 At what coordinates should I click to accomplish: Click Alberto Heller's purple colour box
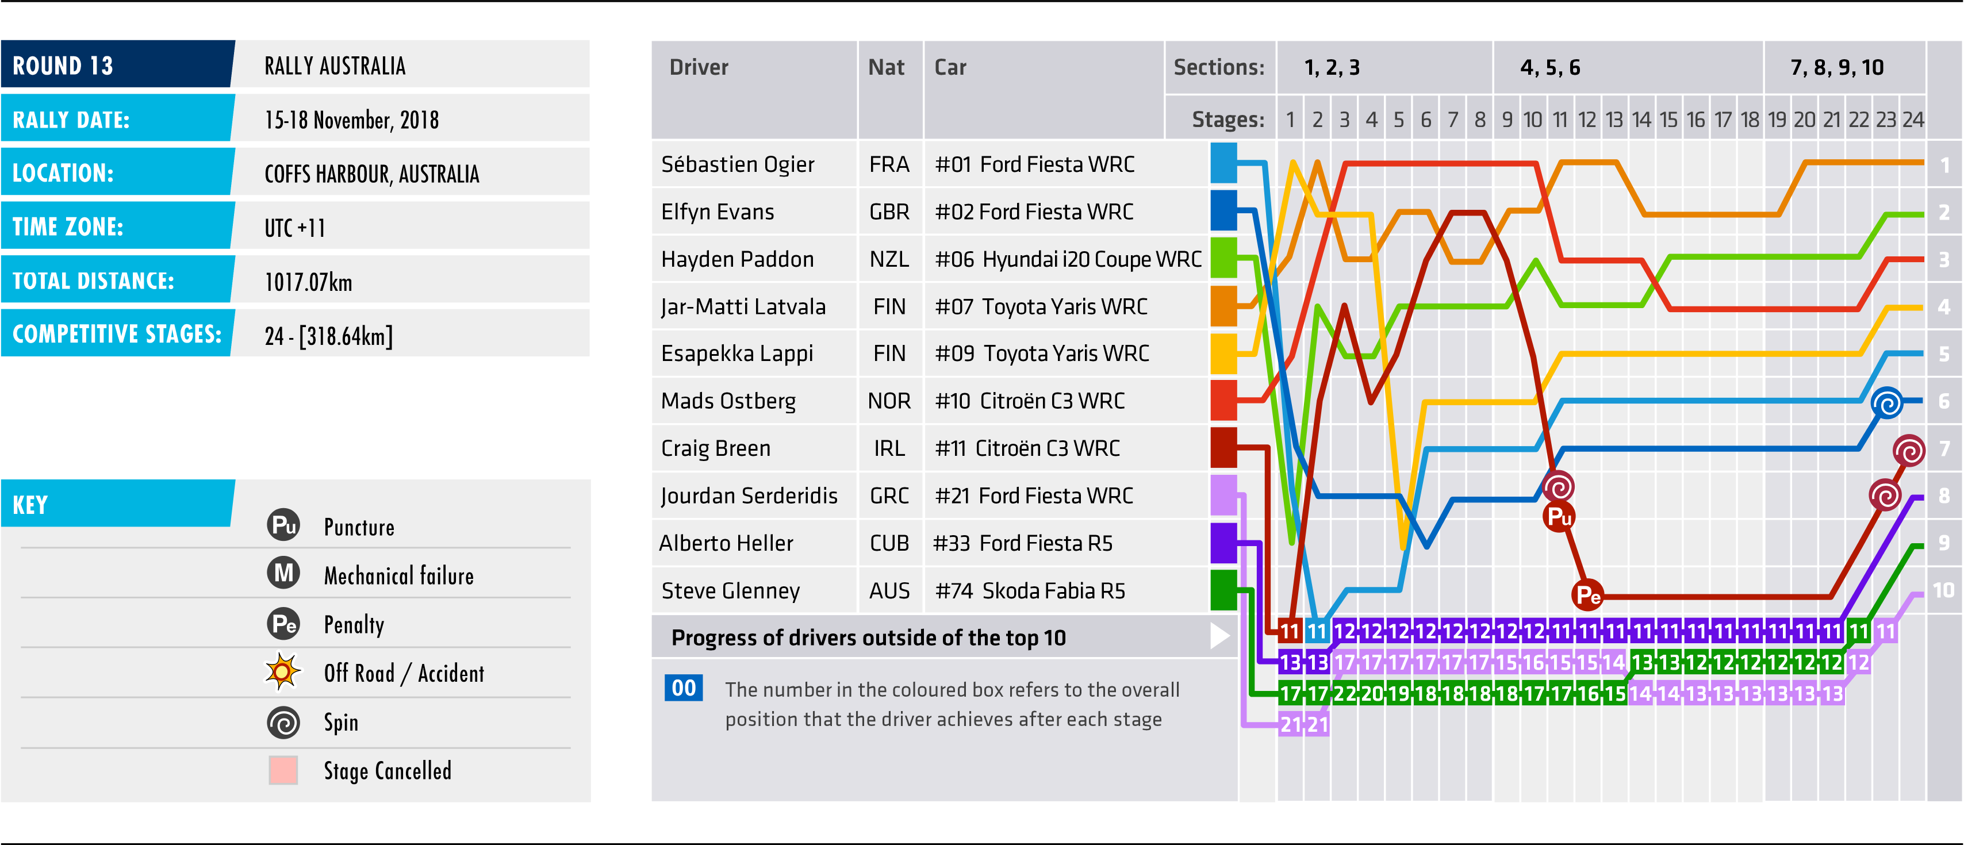click(x=1223, y=543)
